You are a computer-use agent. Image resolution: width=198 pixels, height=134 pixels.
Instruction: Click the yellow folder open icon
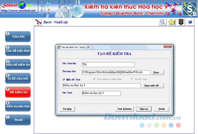(172, 22)
